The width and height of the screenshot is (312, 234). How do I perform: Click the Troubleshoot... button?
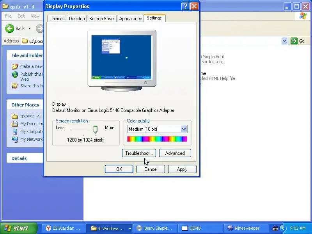point(139,153)
